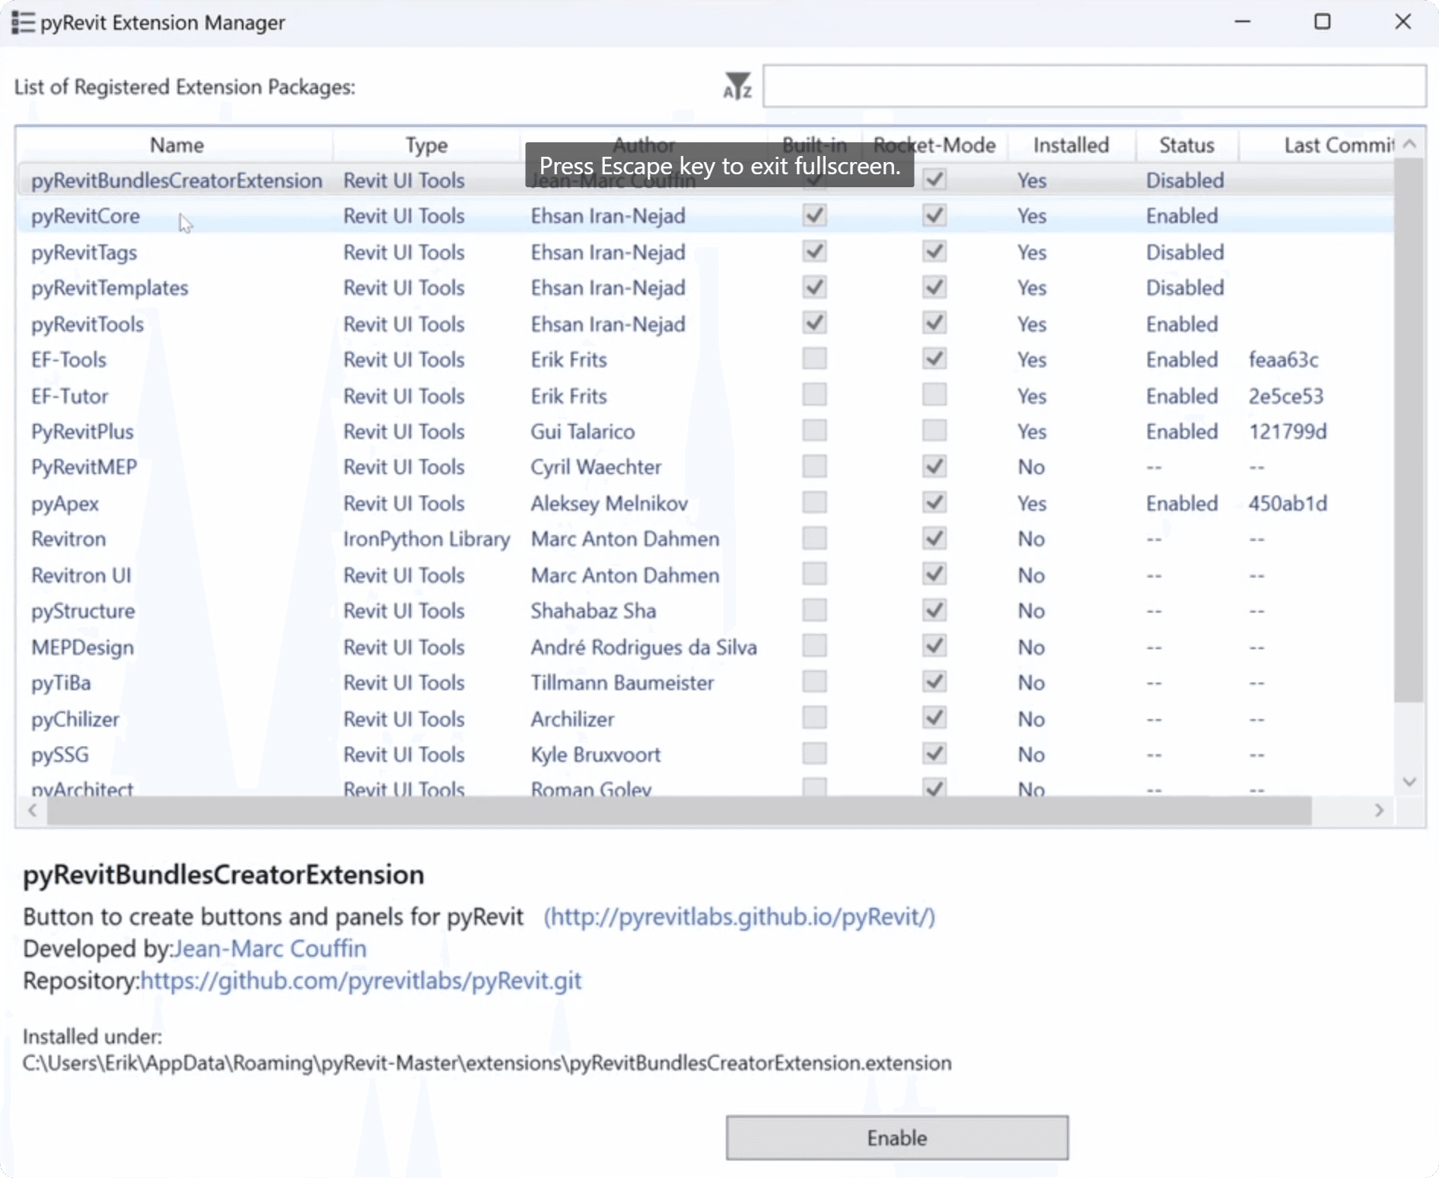This screenshot has width=1439, height=1178.
Task: Open the github.com pyRevit.git repository link
Action: tap(361, 980)
